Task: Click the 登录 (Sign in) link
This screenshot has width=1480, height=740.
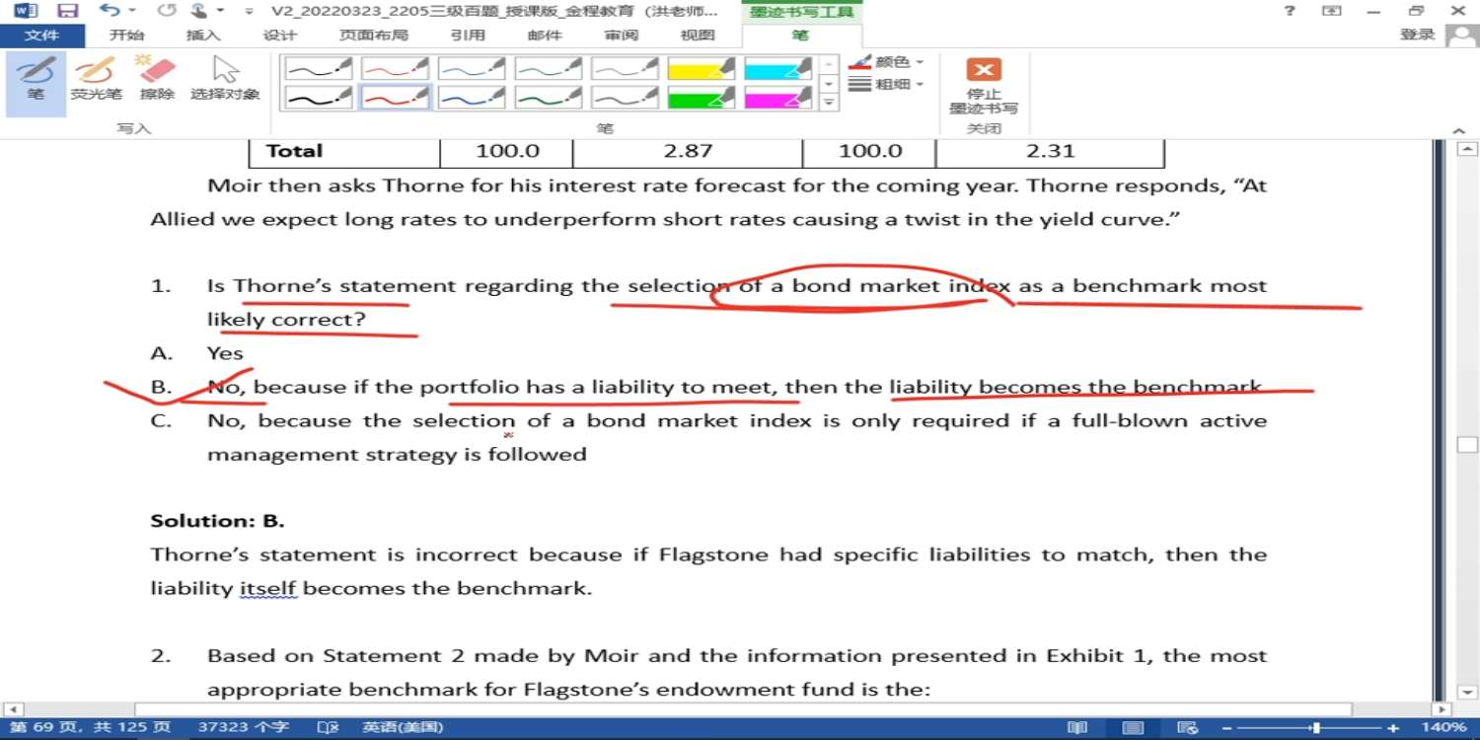Action: click(1417, 35)
